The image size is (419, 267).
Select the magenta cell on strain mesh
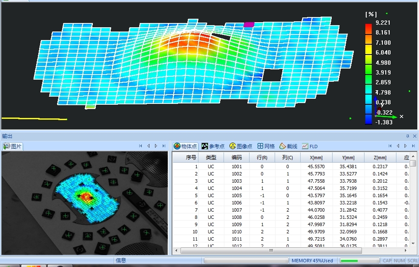click(249, 25)
